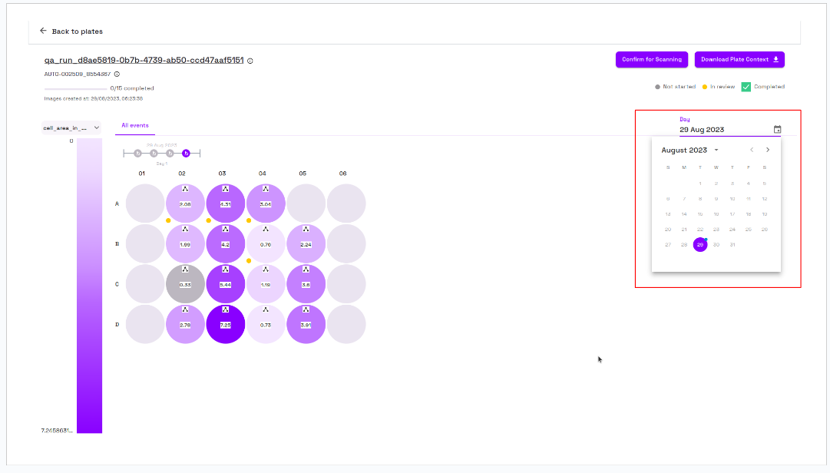Viewport: 830px width, 473px height.
Task: Click info icon beside the qa_run title
Action: pyautogui.click(x=250, y=61)
